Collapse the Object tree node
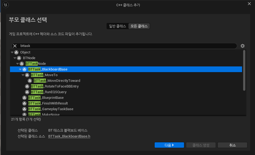The width and height of the screenshot is (255, 155). (12, 52)
